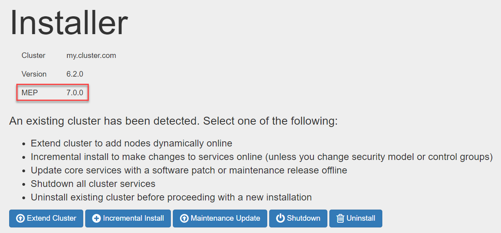
Task: Click the up-arrow icon on Maintenance Update
Action: (184, 218)
